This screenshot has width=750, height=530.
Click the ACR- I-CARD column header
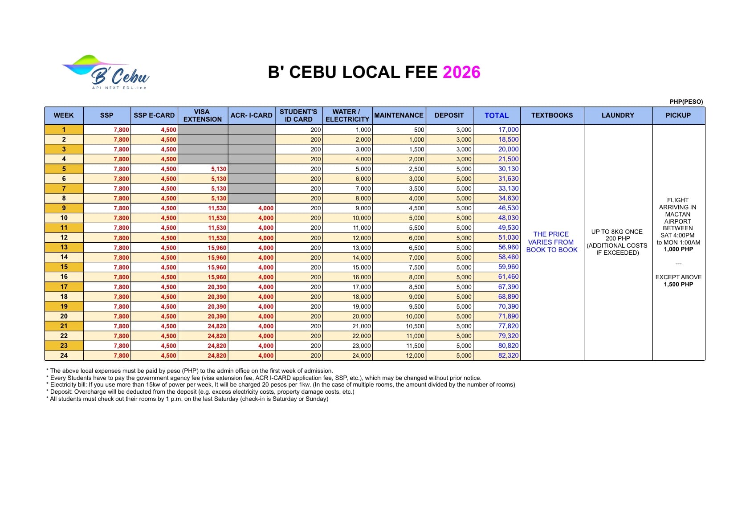[x=251, y=115]
